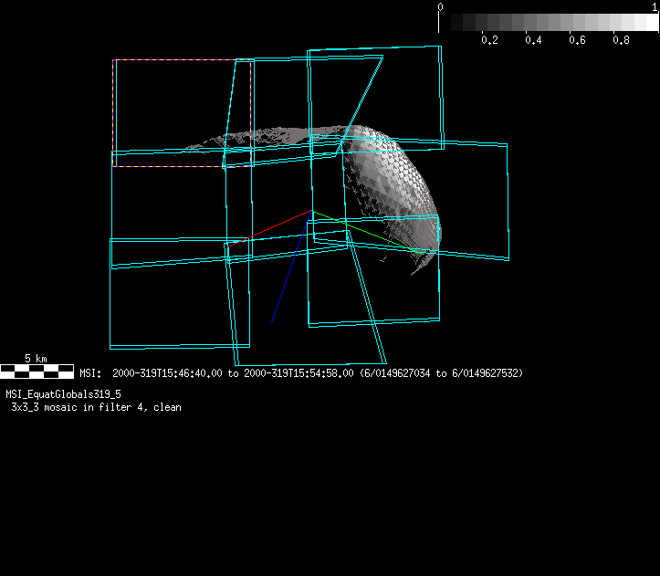Viewport: 660px width, 576px height.
Task: Select the 0.6 color bar label
Action: click(577, 40)
